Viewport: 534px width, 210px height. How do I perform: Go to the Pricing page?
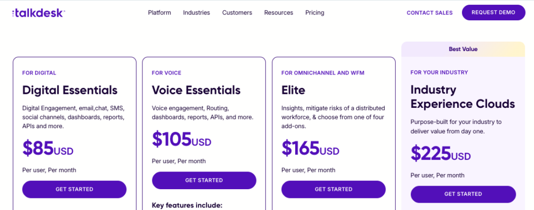pos(314,13)
